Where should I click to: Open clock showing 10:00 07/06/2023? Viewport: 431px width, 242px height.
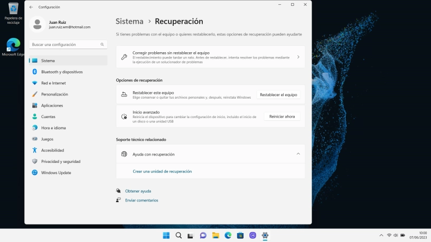tap(418, 236)
